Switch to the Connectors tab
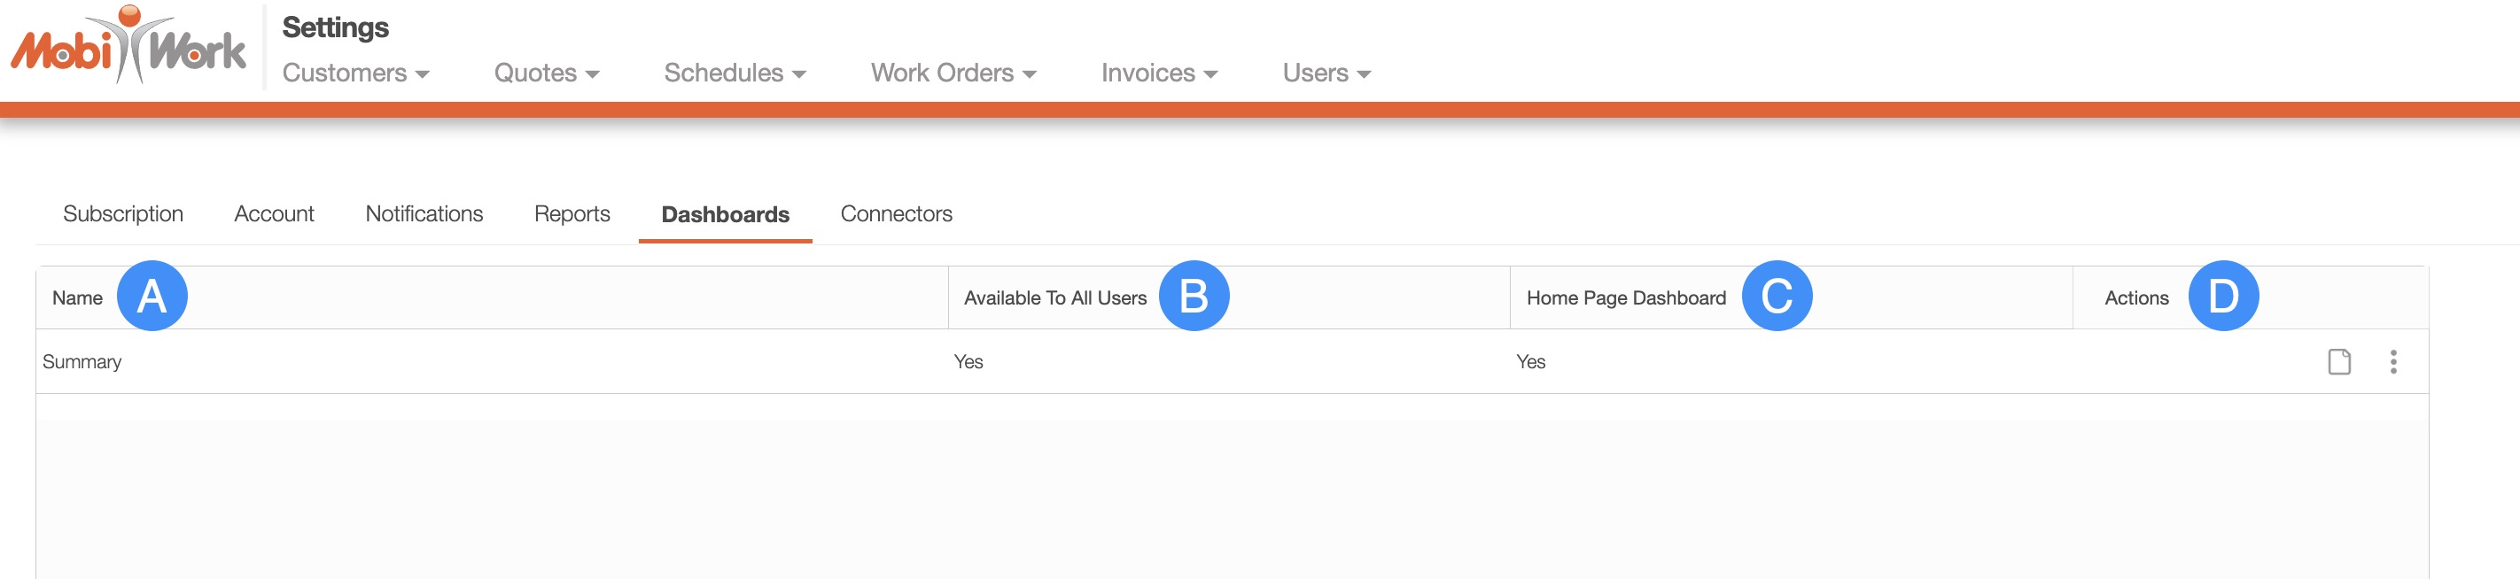Screen dimensions: 2520x579 pyautogui.click(x=896, y=214)
